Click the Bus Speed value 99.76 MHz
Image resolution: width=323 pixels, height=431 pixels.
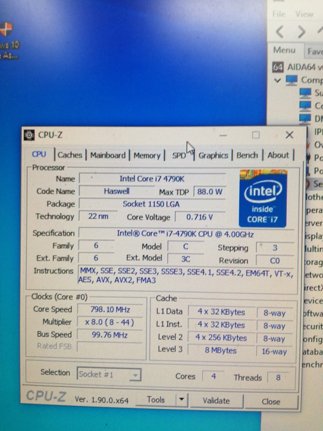point(110,335)
